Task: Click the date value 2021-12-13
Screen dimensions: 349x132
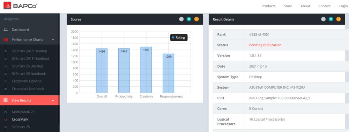Action: (x=258, y=66)
